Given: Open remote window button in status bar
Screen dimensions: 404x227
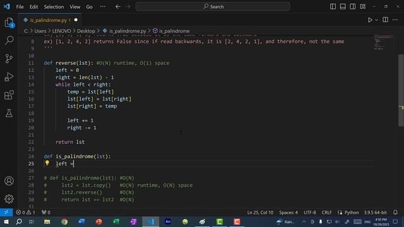Looking at the screenshot, I should pyautogui.click(x=6, y=212).
